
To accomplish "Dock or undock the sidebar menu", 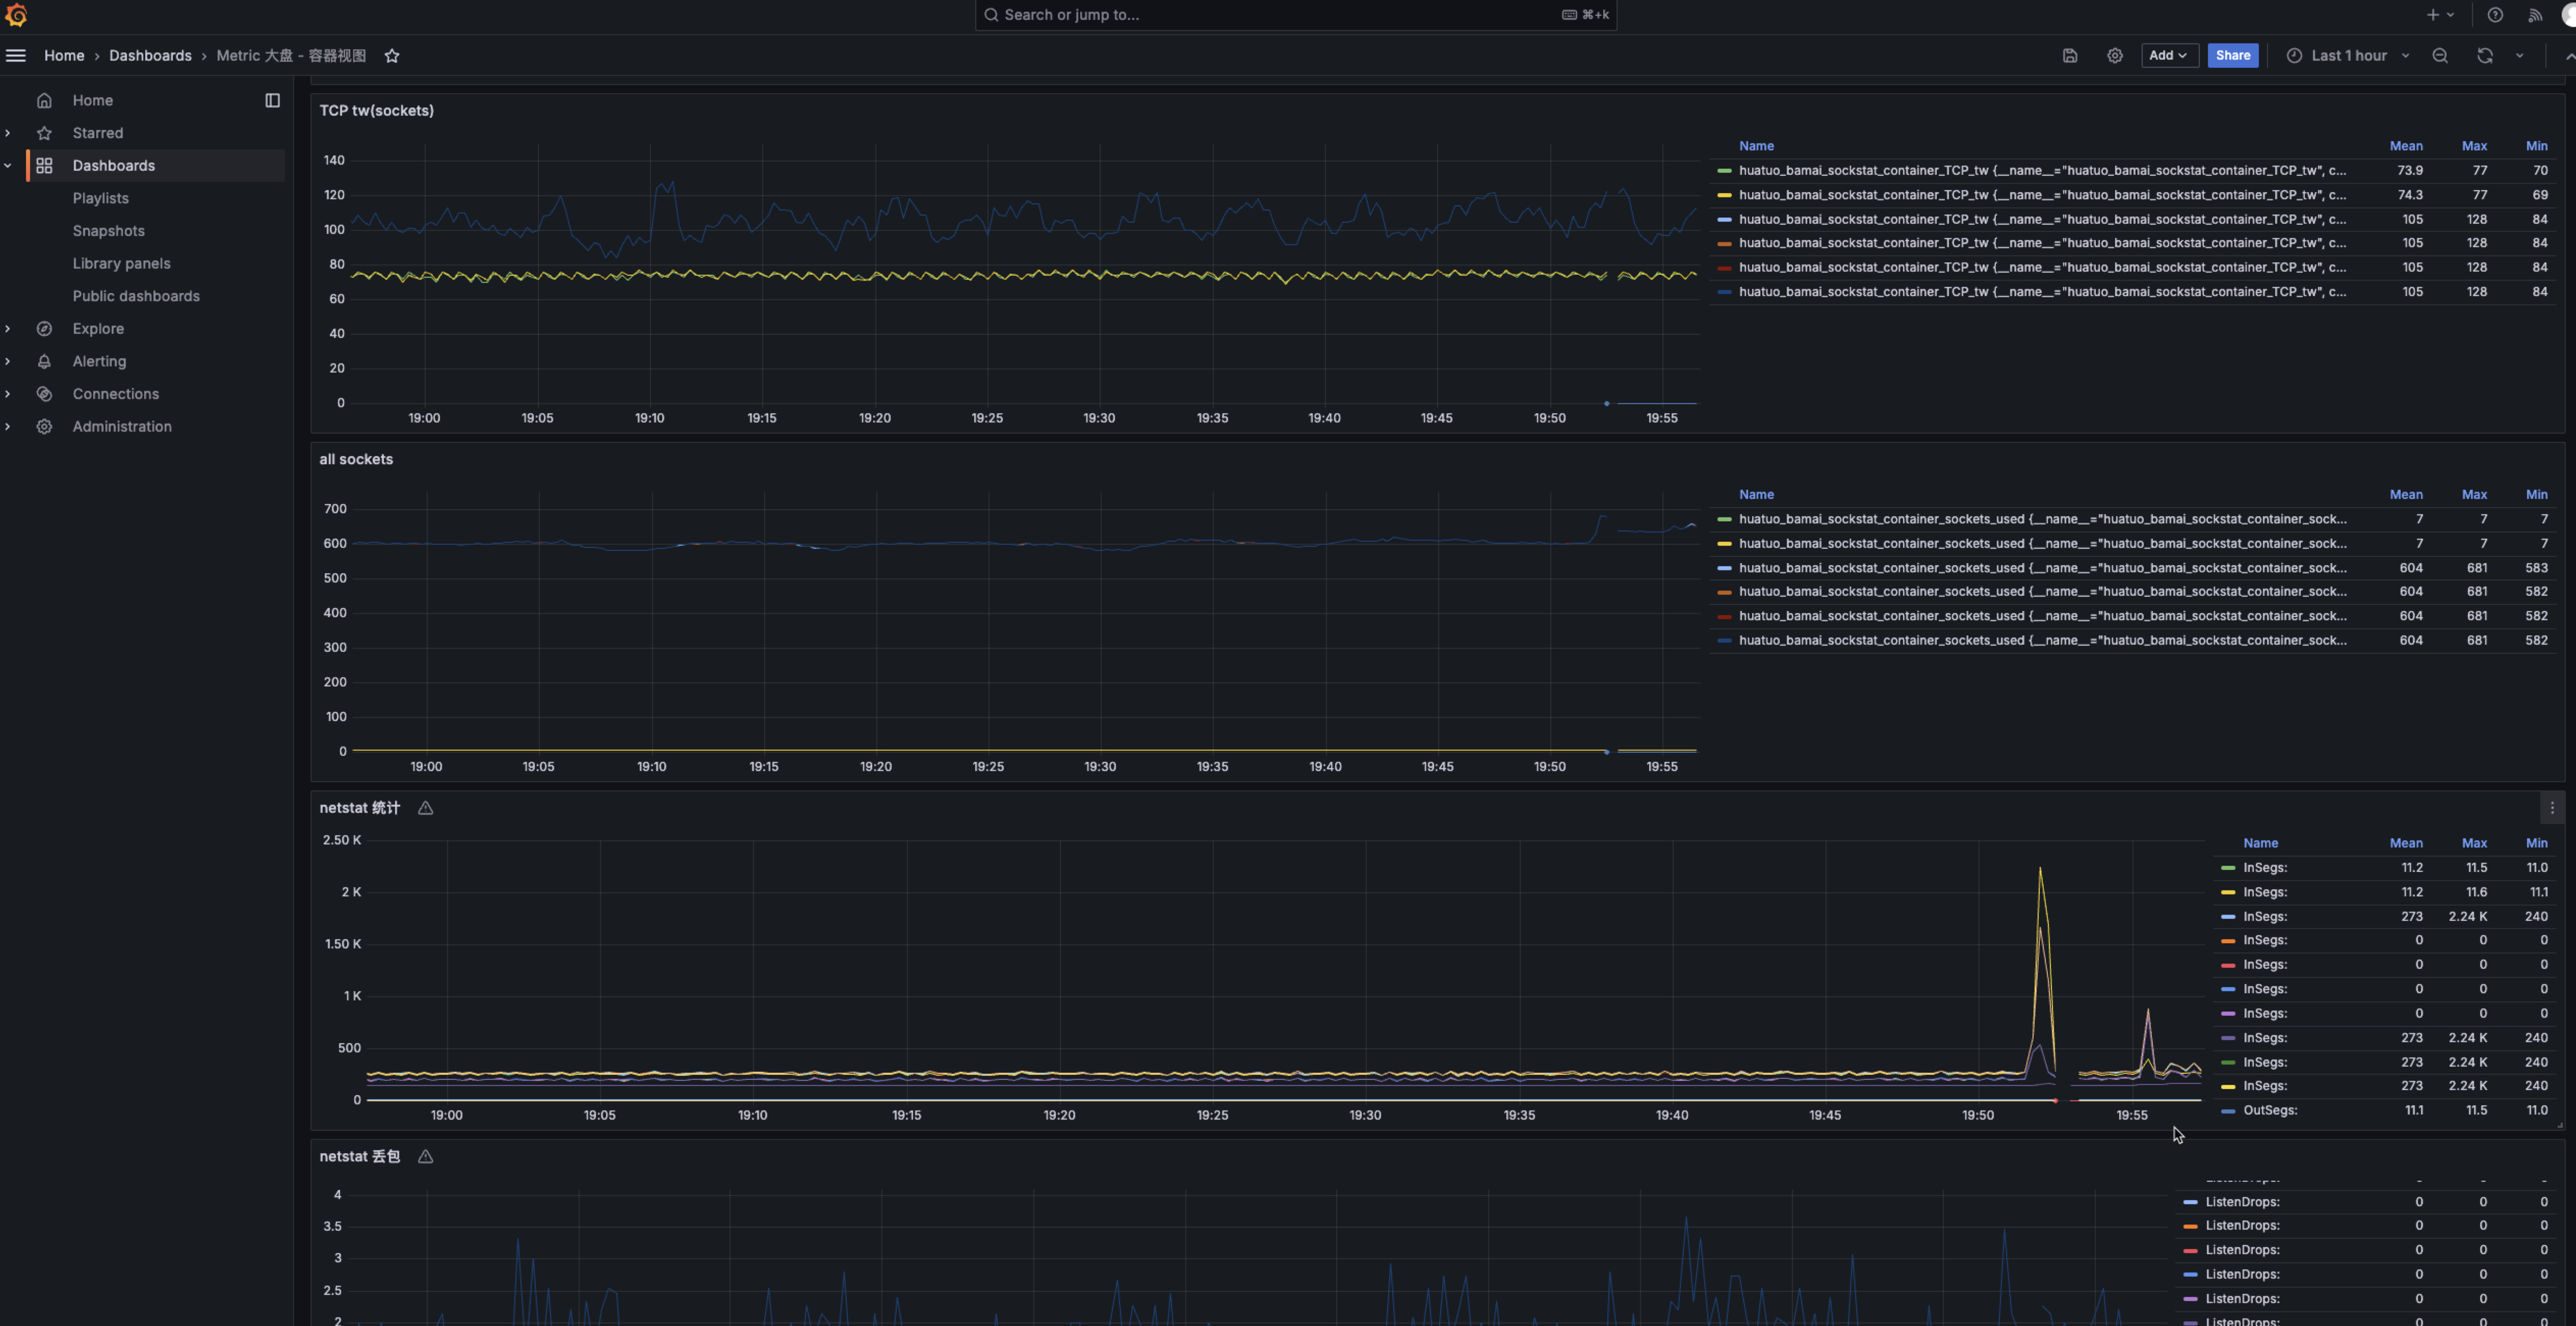I will 272,100.
